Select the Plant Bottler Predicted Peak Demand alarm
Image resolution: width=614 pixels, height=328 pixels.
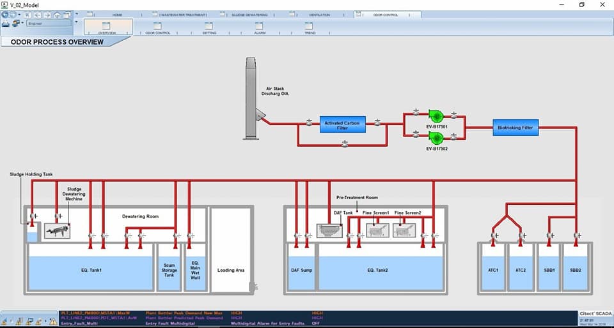[x=184, y=318]
